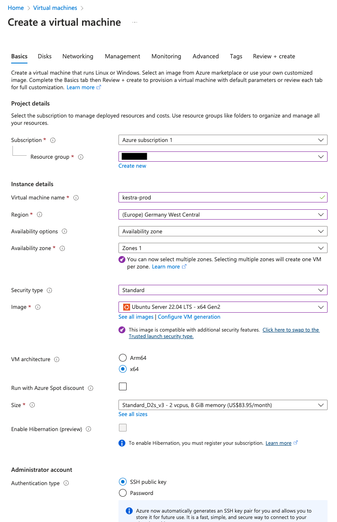Image resolution: width=337 pixels, height=522 pixels.
Task: Open the Availability zone dropdown
Action: click(x=223, y=248)
